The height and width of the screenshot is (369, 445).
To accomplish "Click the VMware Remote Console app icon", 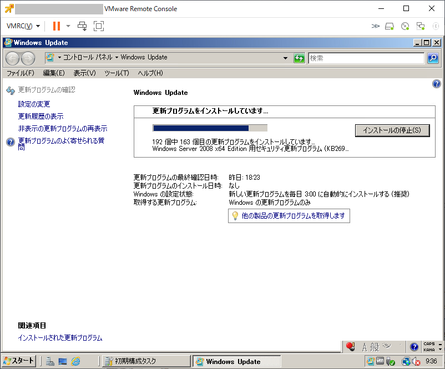I will coord(9,8).
